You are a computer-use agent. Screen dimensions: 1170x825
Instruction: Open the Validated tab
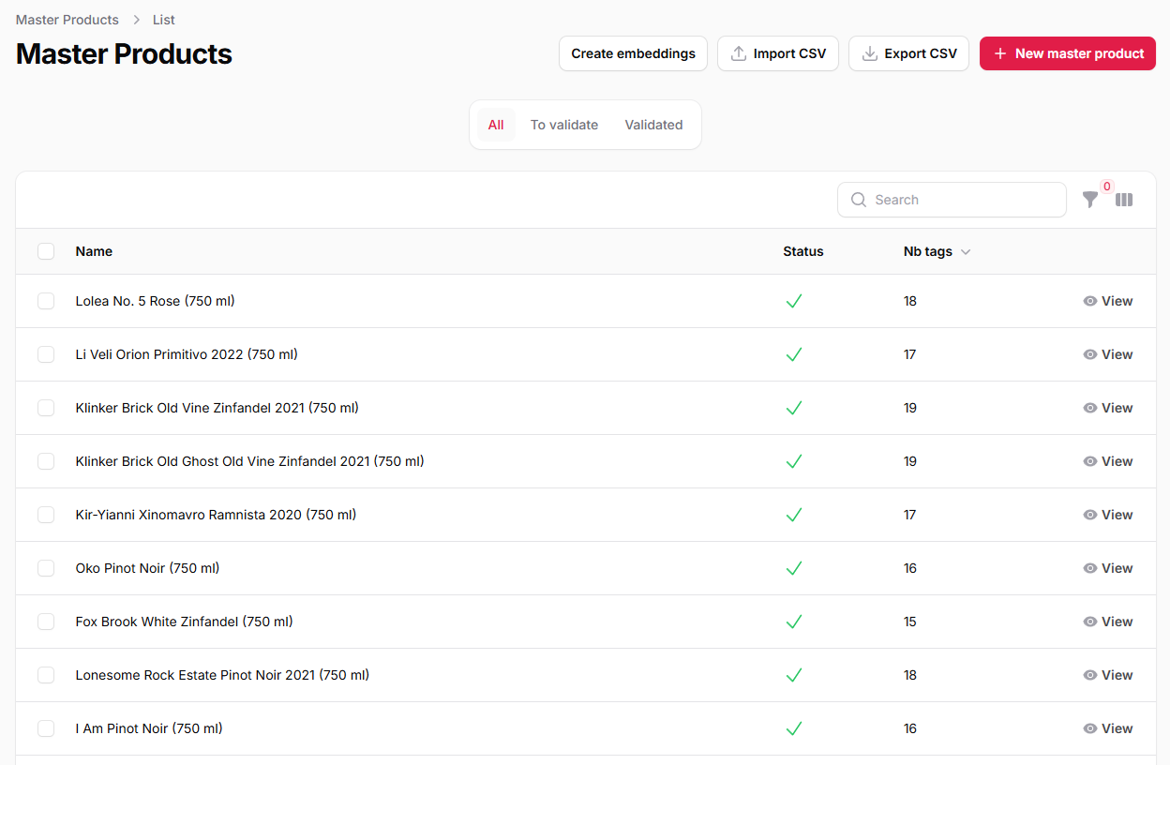click(653, 125)
